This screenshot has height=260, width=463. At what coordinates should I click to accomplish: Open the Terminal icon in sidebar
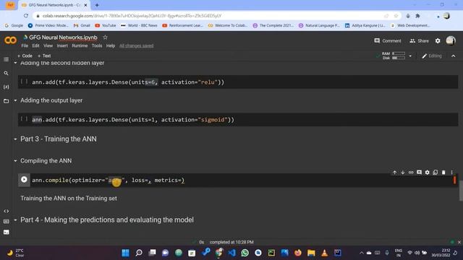(6, 232)
